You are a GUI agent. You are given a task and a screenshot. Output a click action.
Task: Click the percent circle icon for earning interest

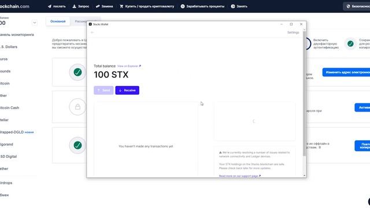pyautogui.click(x=183, y=6)
